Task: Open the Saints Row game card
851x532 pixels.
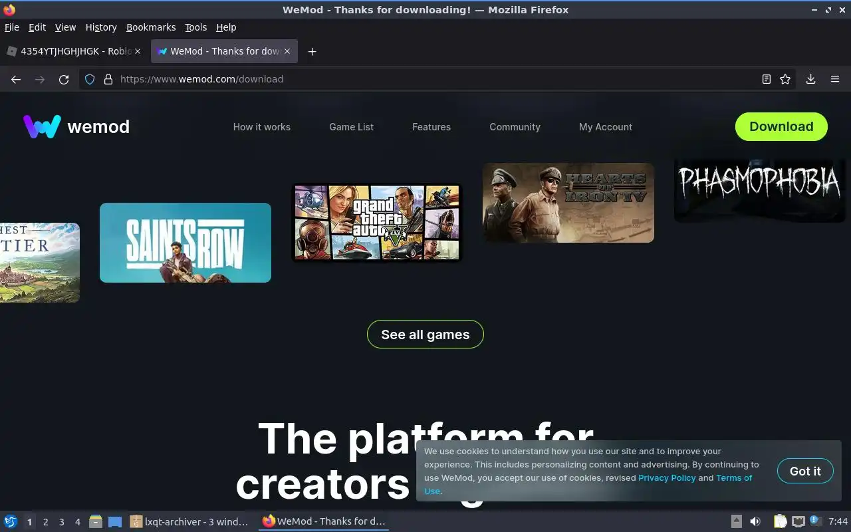Action: click(185, 243)
